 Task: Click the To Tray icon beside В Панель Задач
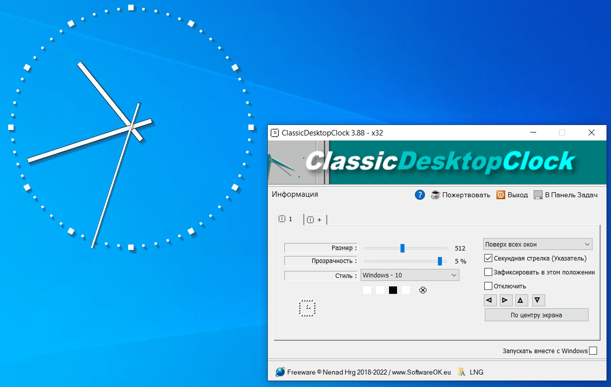538,195
